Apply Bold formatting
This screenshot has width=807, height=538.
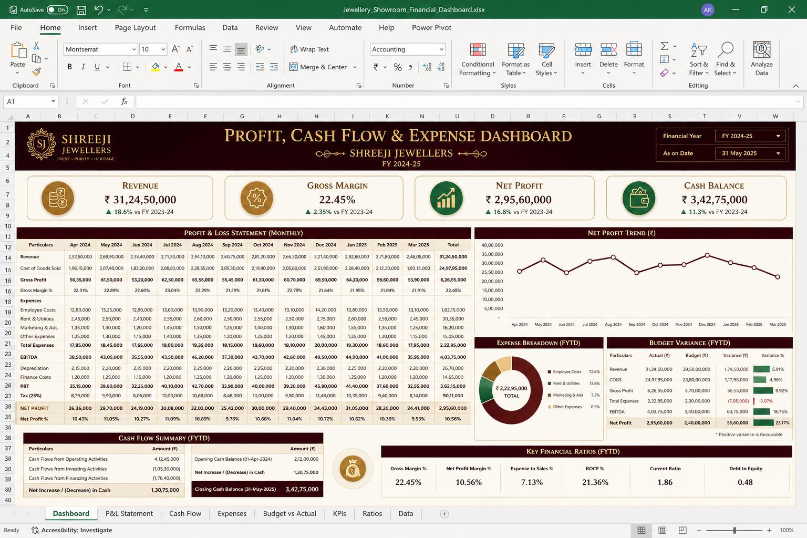69,67
